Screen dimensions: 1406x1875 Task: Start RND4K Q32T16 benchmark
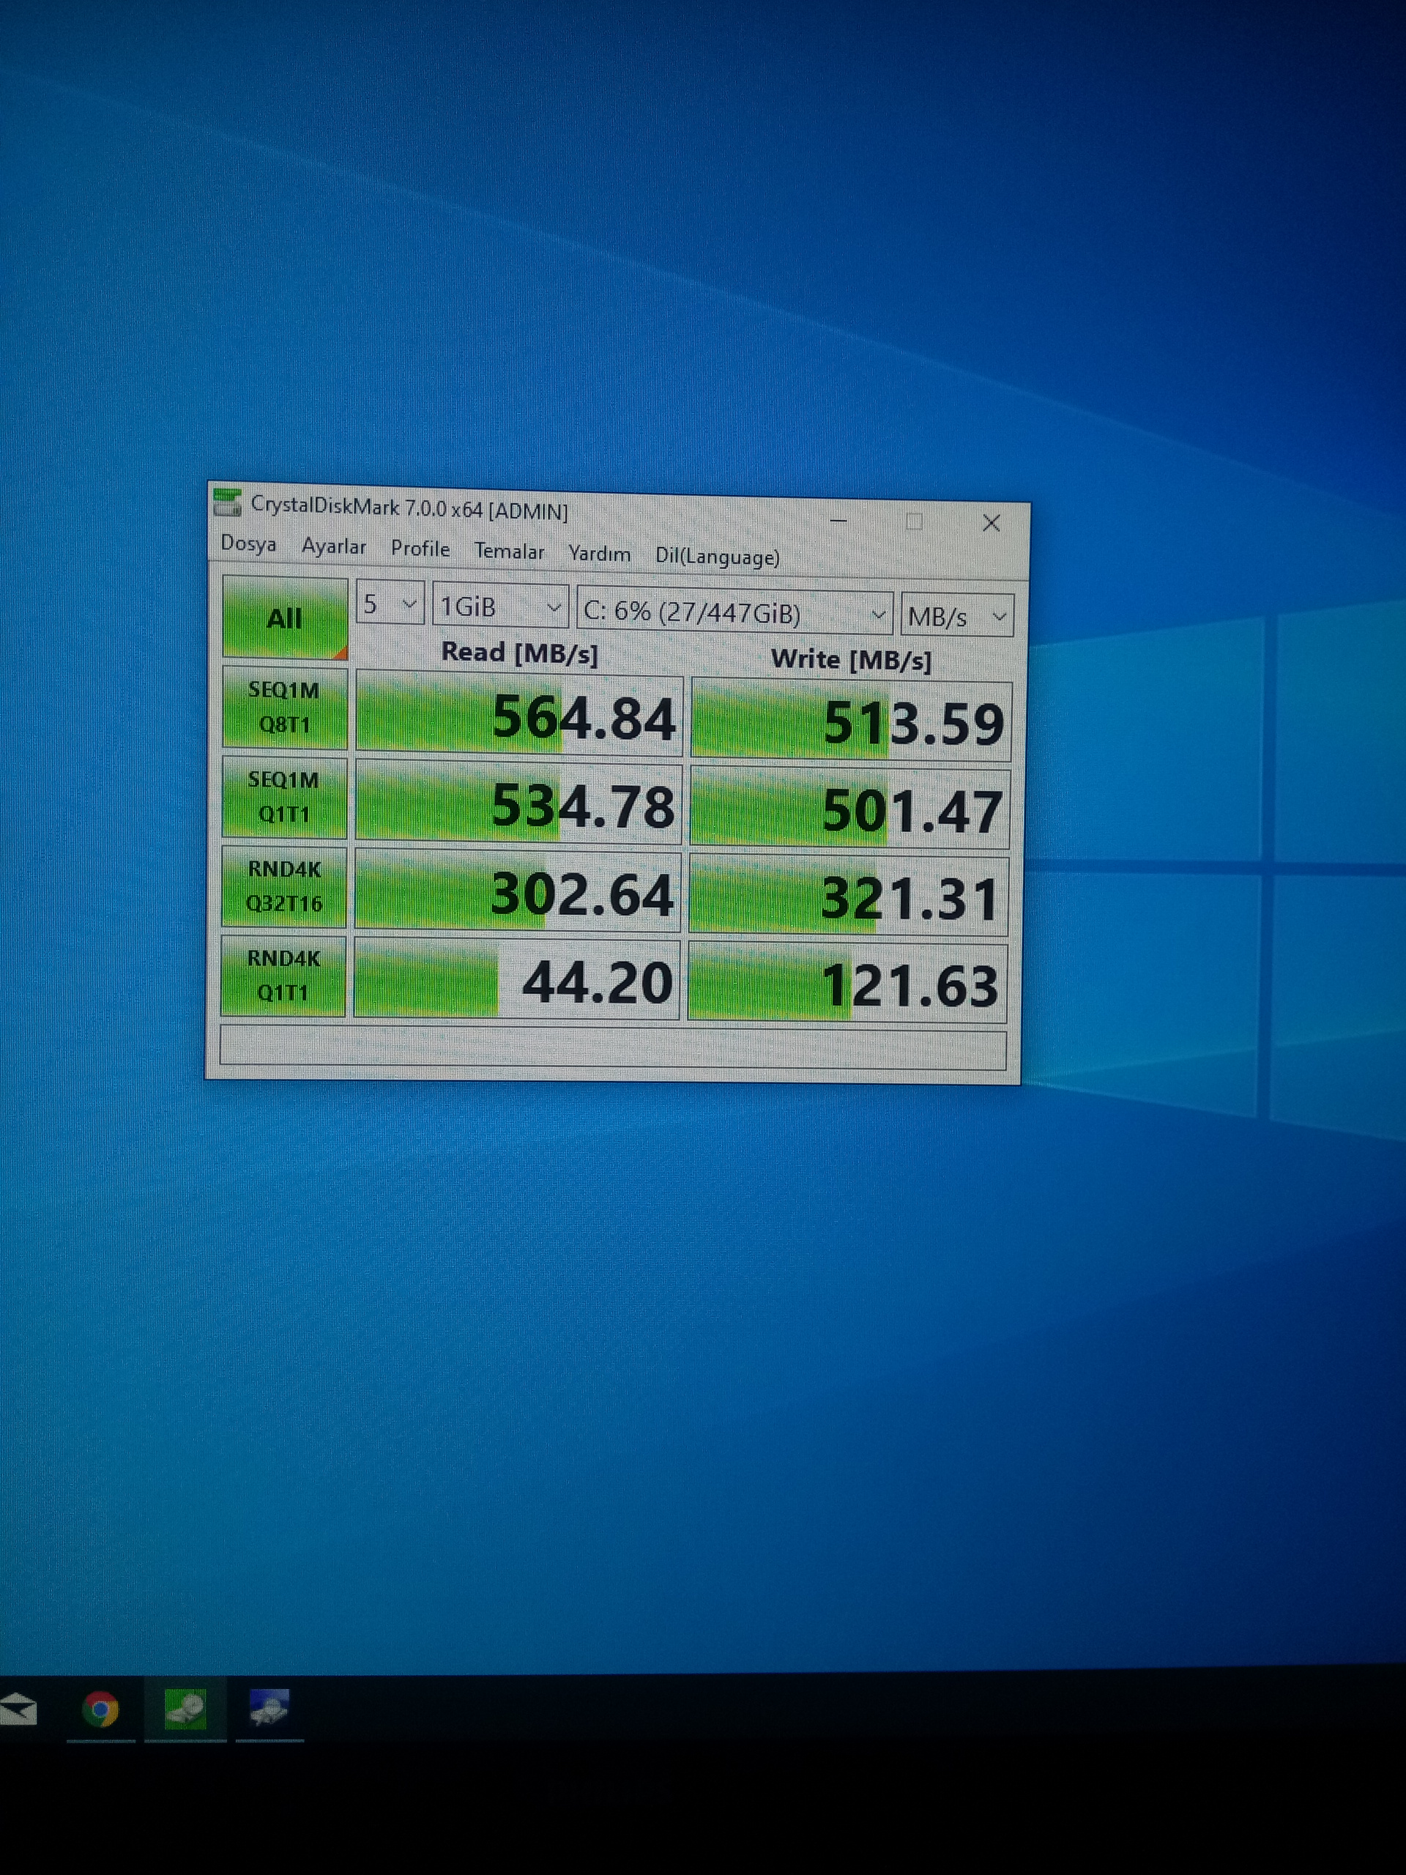[x=284, y=887]
